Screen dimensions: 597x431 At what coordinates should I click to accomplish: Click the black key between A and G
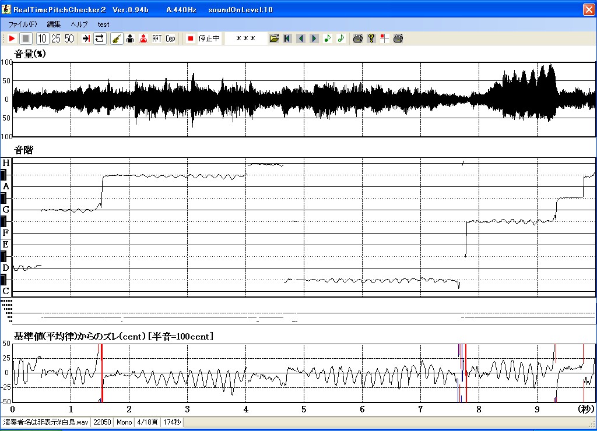point(3,198)
